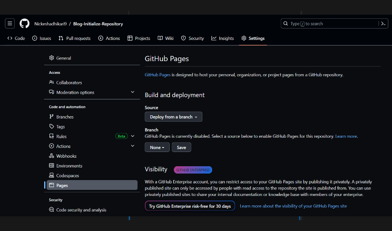Click the 'Source' label

tap(151, 108)
